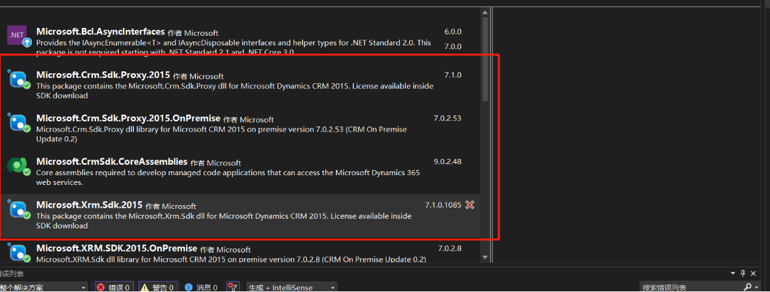Click version number 7.1.0.1085
Image resolution: width=770 pixels, height=292 pixels.
[443, 205]
